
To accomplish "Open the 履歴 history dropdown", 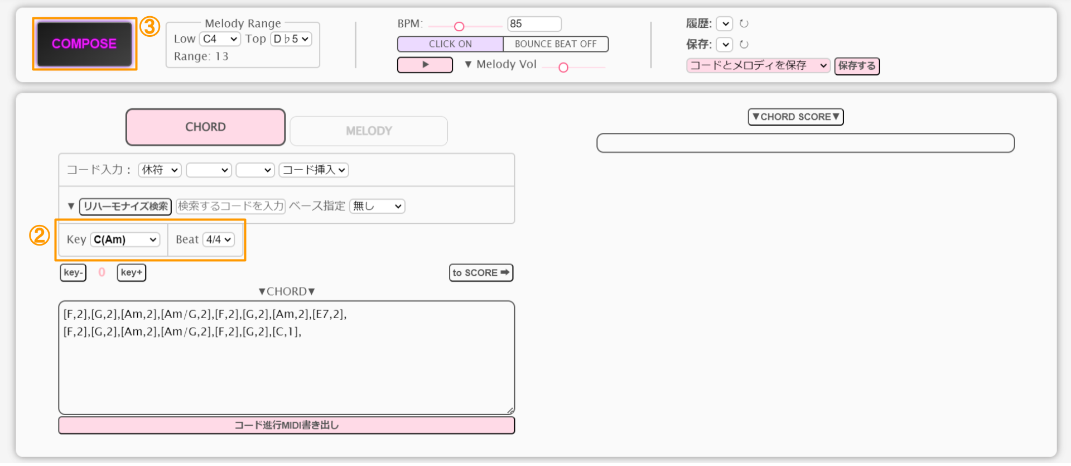I will 724,23.
